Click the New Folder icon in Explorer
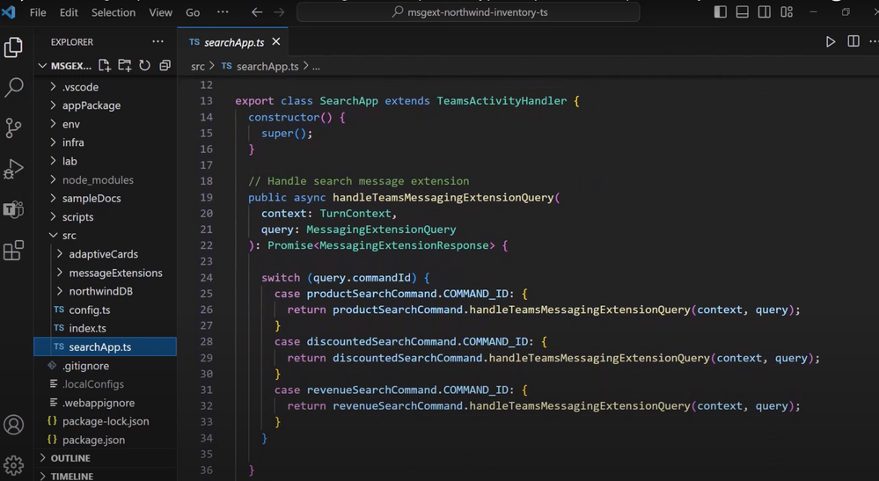Viewport: 879px width, 481px height. click(125, 66)
